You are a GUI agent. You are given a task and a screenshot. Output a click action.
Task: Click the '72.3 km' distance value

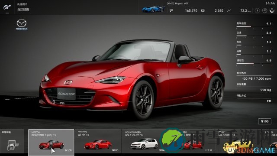pyautogui.click(x=245, y=10)
